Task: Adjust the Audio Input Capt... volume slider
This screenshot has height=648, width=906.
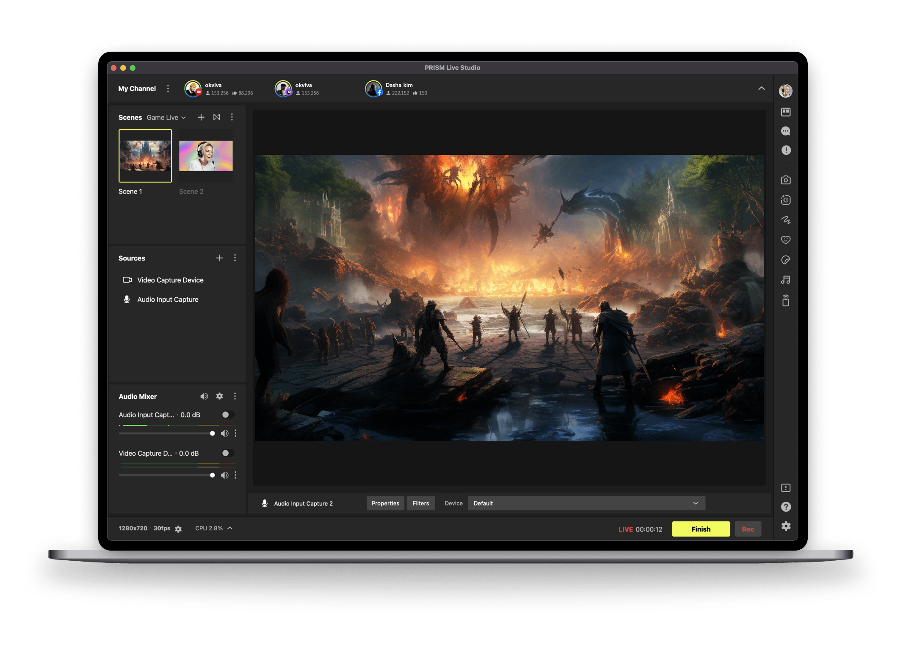Action: [167, 433]
